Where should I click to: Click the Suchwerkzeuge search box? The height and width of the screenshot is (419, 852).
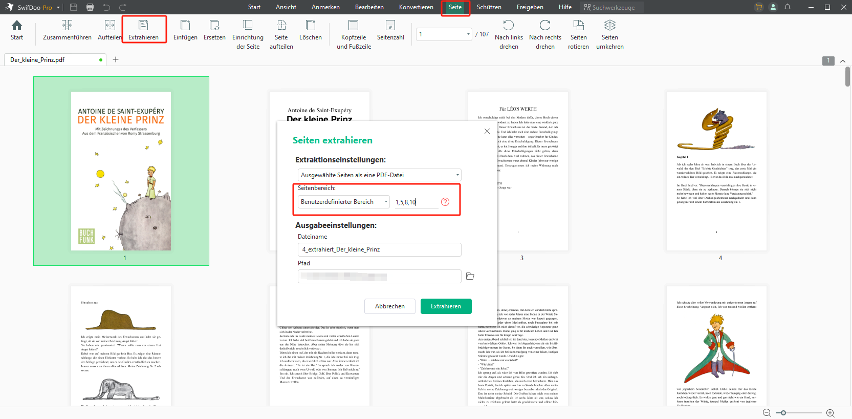[613, 7]
